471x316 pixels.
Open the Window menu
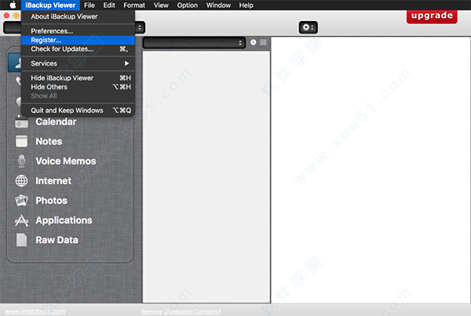coord(218,5)
